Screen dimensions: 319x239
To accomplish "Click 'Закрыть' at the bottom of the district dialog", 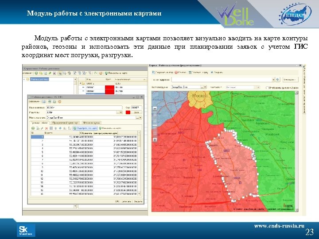I will pyautogui.click(x=138, y=201).
